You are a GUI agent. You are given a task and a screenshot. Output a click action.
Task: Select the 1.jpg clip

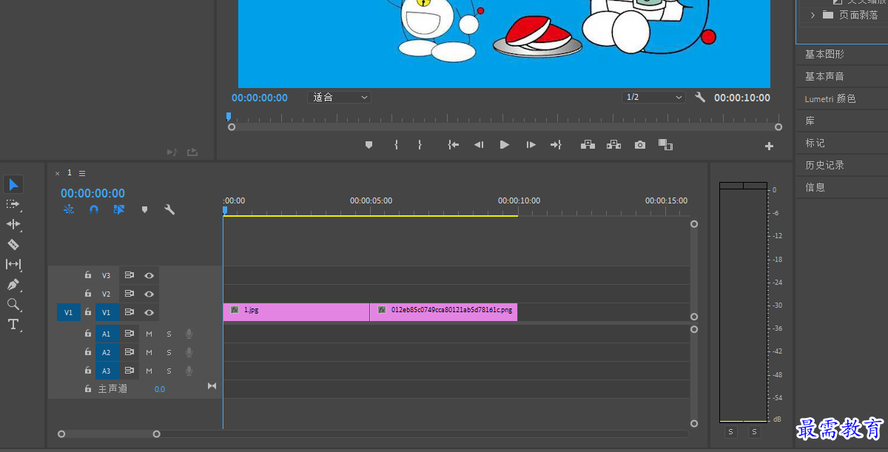pyautogui.click(x=296, y=311)
